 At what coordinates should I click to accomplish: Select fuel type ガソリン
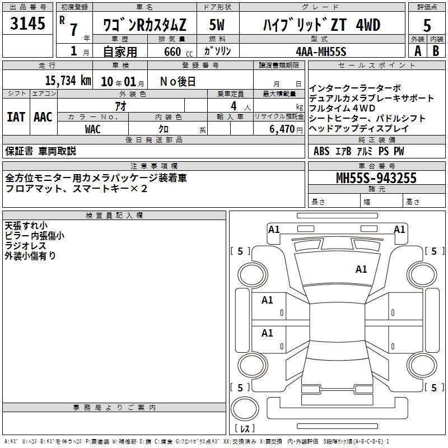(x=217, y=51)
